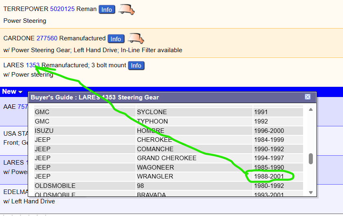The image size is (343, 216).
Task: Expand the New category dropdown
Action: click(x=12, y=92)
